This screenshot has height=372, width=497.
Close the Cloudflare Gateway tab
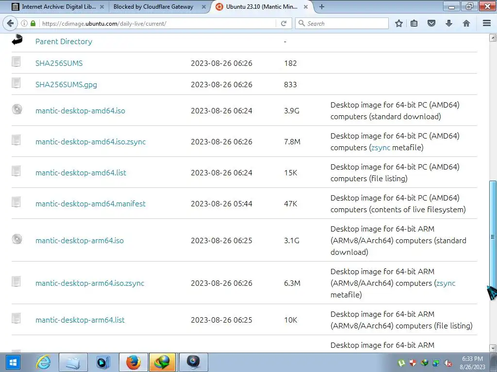(x=204, y=7)
